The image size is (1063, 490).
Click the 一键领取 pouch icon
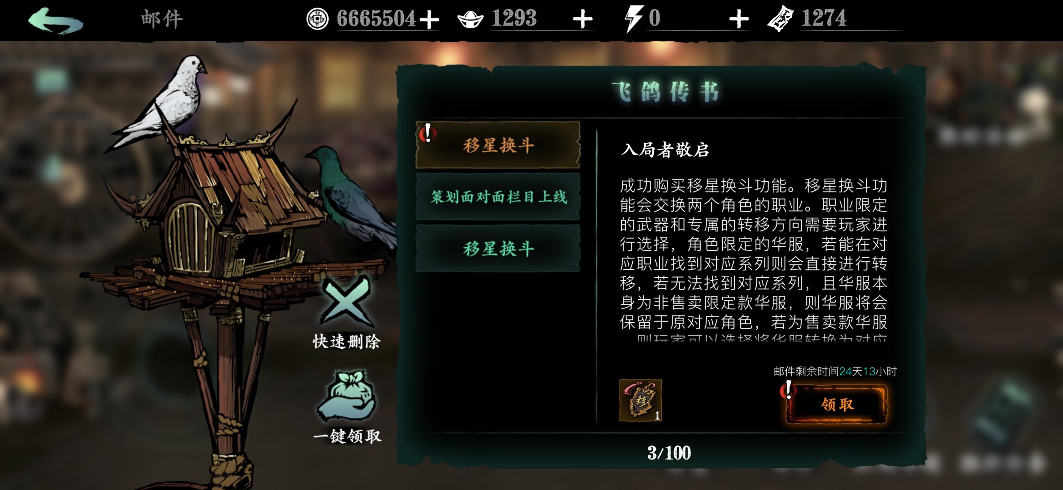point(346,396)
